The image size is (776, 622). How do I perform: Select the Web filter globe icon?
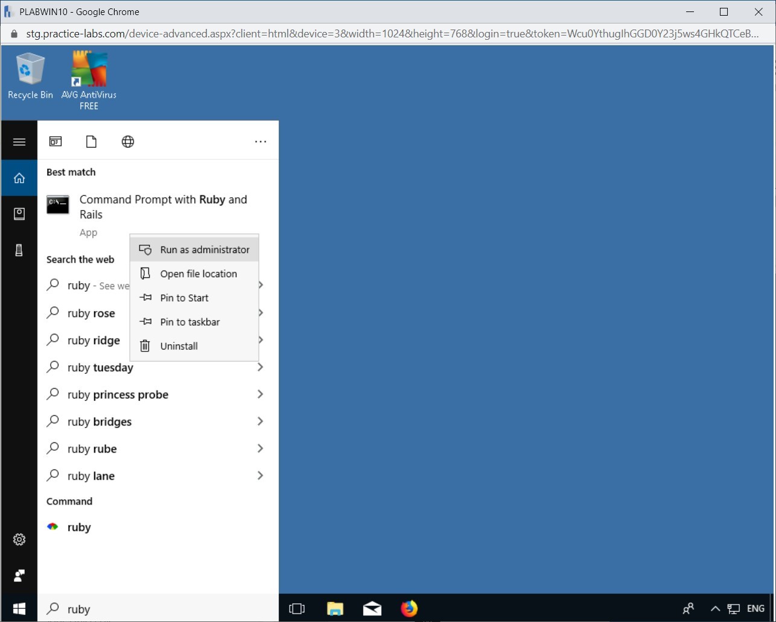(128, 142)
